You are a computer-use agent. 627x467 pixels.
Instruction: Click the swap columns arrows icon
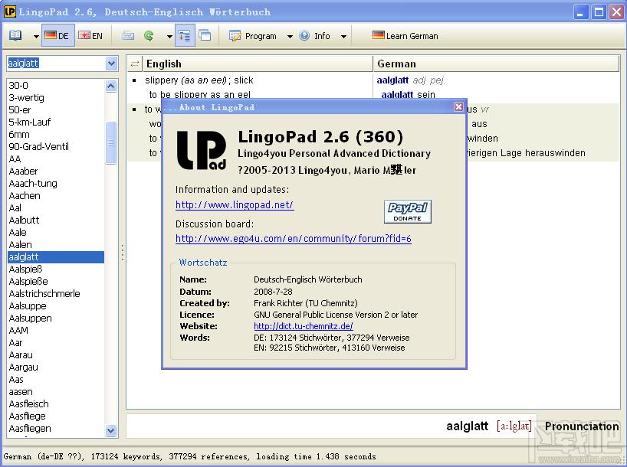[x=135, y=64]
